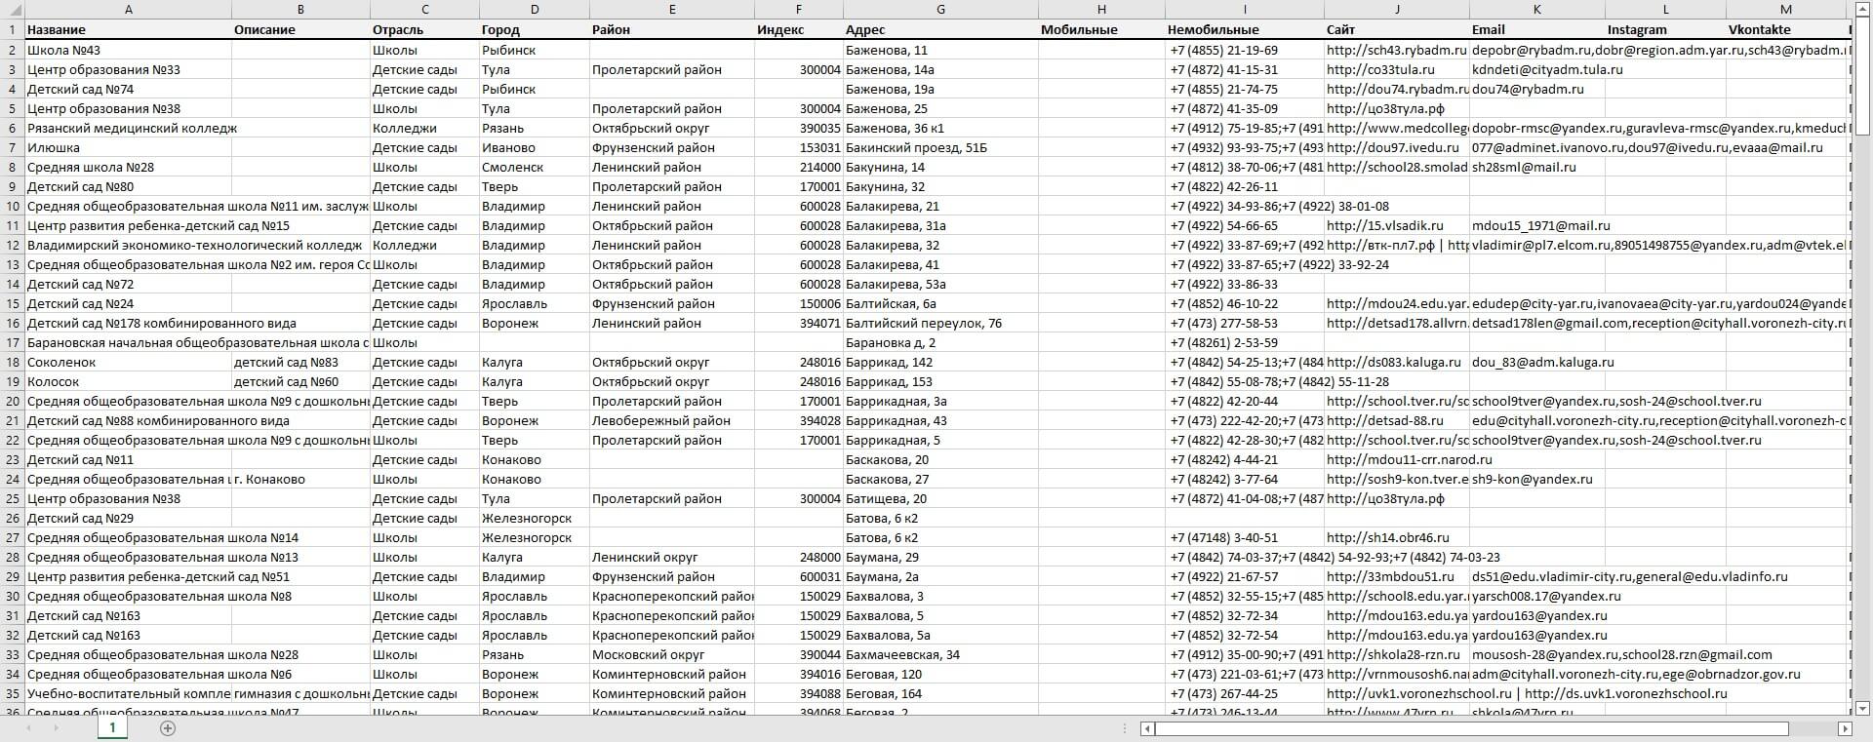Select column G header

point(940,10)
